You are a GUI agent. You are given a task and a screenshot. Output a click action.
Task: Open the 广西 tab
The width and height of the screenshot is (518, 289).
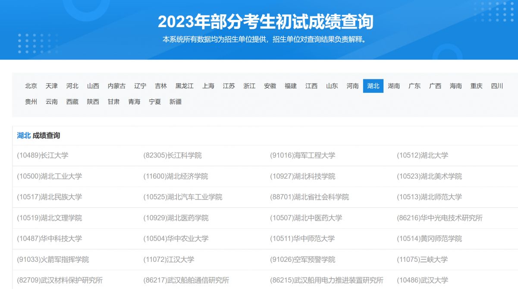[x=435, y=86]
